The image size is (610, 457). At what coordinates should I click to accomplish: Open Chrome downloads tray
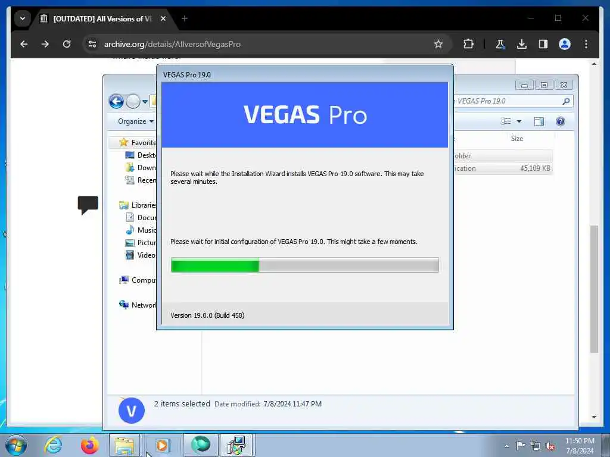tap(522, 44)
